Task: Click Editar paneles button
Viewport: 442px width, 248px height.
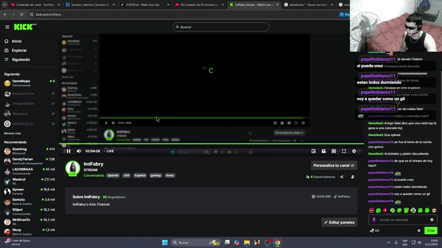Action: pos(339,222)
